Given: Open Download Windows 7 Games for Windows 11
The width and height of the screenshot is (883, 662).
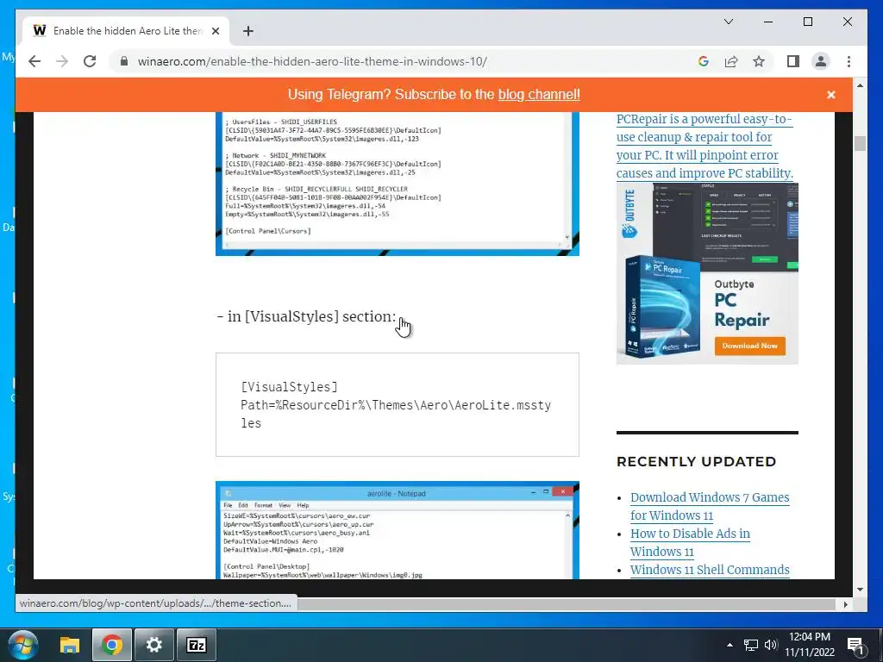Looking at the screenshot, I should [x=710, y=506].
